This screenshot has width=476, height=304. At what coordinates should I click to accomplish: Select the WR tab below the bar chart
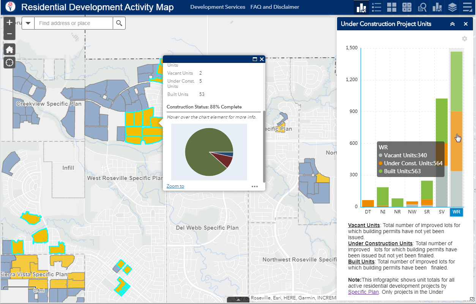pos(456,212)
